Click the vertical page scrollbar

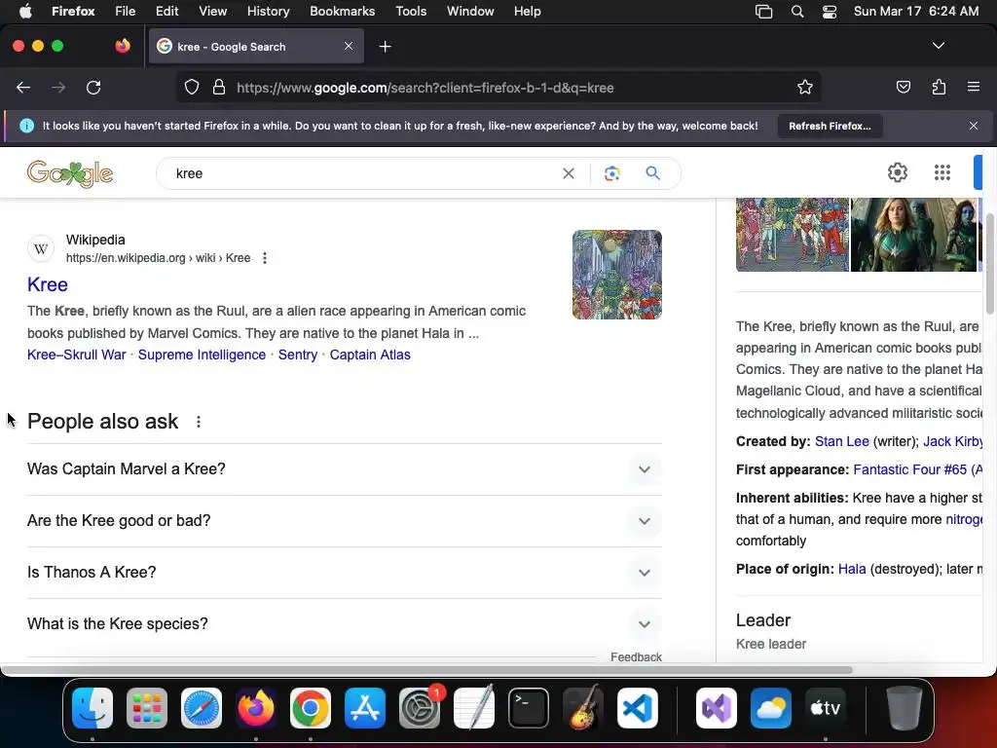(x=990, y=263)
